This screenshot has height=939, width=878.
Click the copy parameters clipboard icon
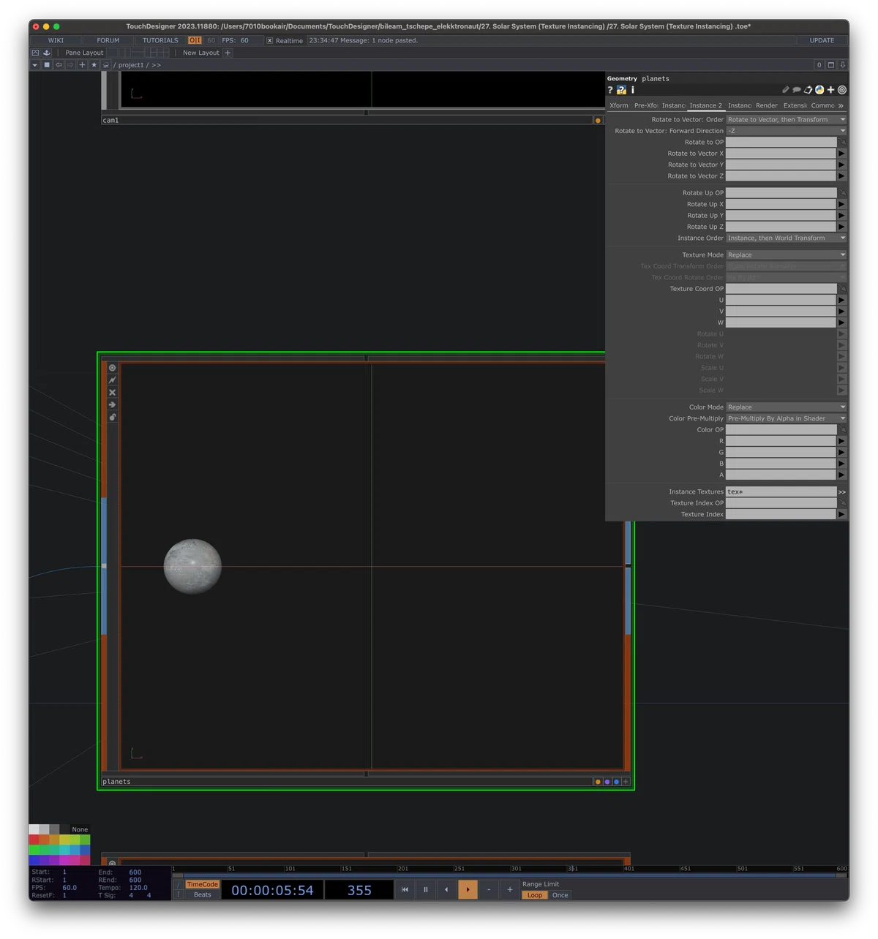coord(808,90)
